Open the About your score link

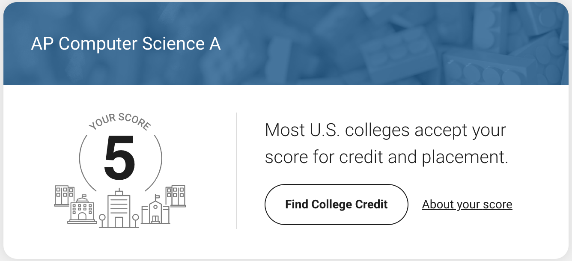tap(467, 205)
